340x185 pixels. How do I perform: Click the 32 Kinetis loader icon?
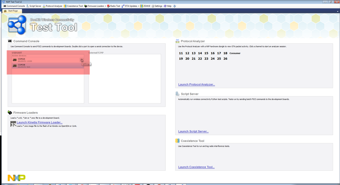pyautogui.click(x=13, y=124)
